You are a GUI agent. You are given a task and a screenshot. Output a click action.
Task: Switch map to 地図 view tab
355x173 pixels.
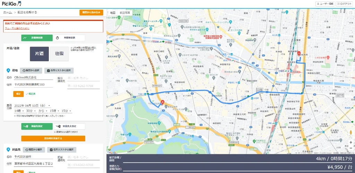(x=113, y=13)
